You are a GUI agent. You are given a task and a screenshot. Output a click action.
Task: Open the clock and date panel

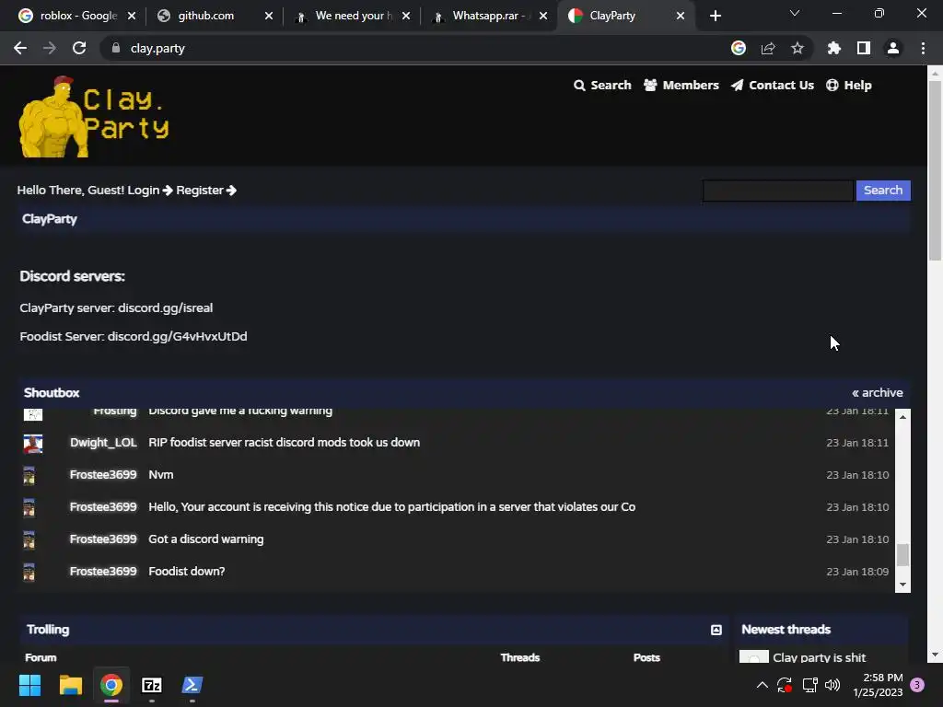pyautogui.click(x=878, y=685)
